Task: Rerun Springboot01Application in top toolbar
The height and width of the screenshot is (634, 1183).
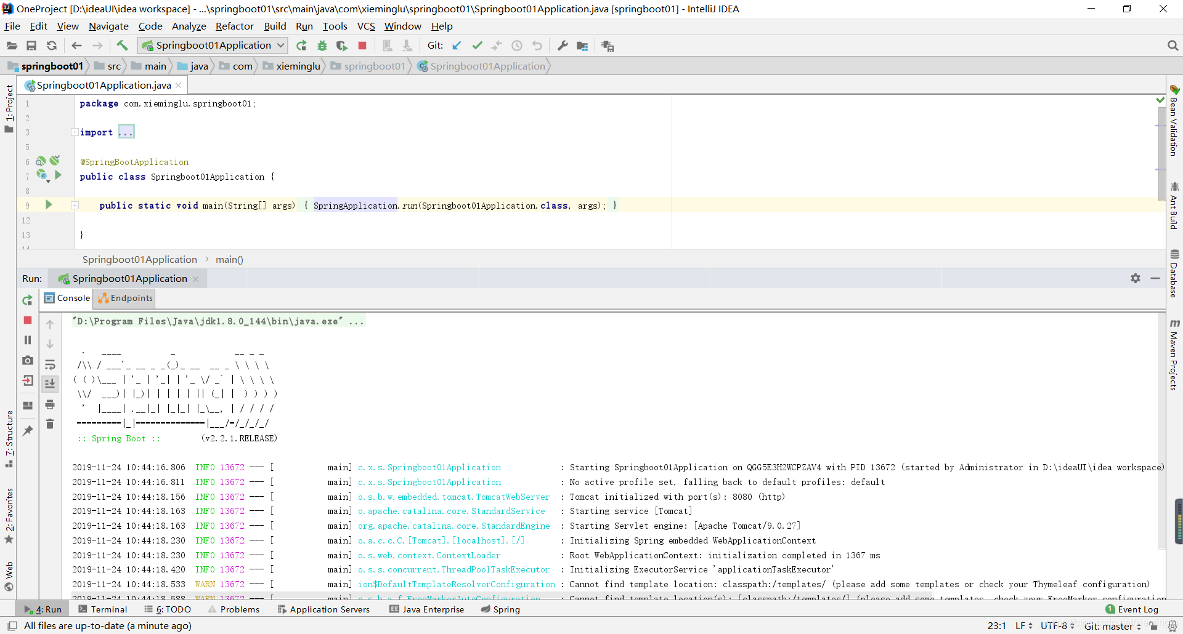Action: tap(301, 46)
